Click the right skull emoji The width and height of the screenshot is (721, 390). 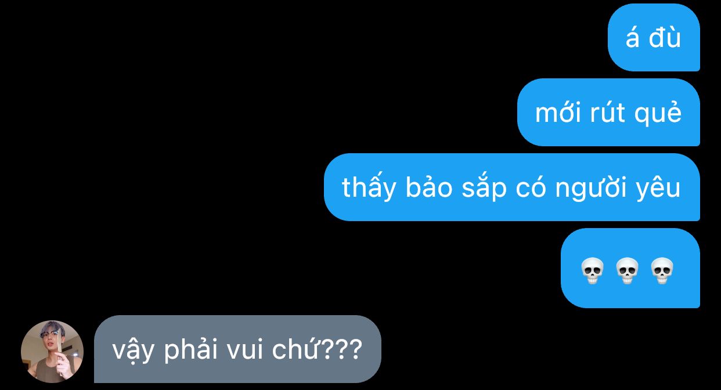point(662,271)
